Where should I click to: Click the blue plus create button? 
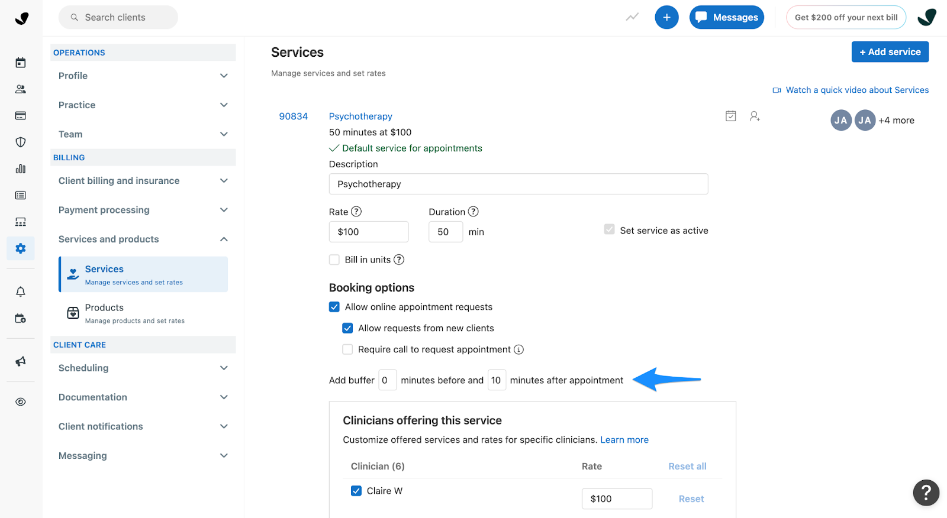pyautogui.click(x=666, y=17)
